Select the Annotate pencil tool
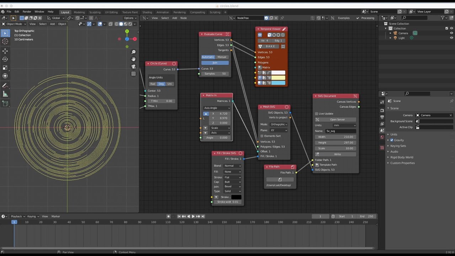 click(5, 86)
